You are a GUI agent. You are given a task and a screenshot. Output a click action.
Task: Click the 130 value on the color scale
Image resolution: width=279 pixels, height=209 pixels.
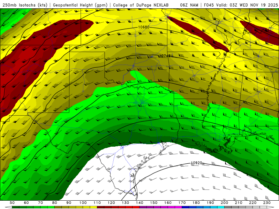[x=126, y=203]
